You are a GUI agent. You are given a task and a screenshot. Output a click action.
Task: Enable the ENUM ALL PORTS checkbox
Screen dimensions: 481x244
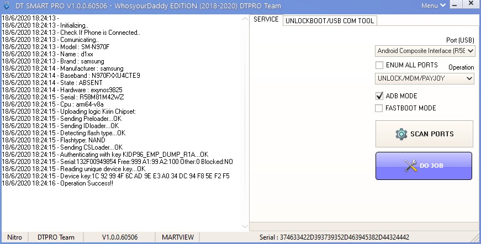pos(379,65)
